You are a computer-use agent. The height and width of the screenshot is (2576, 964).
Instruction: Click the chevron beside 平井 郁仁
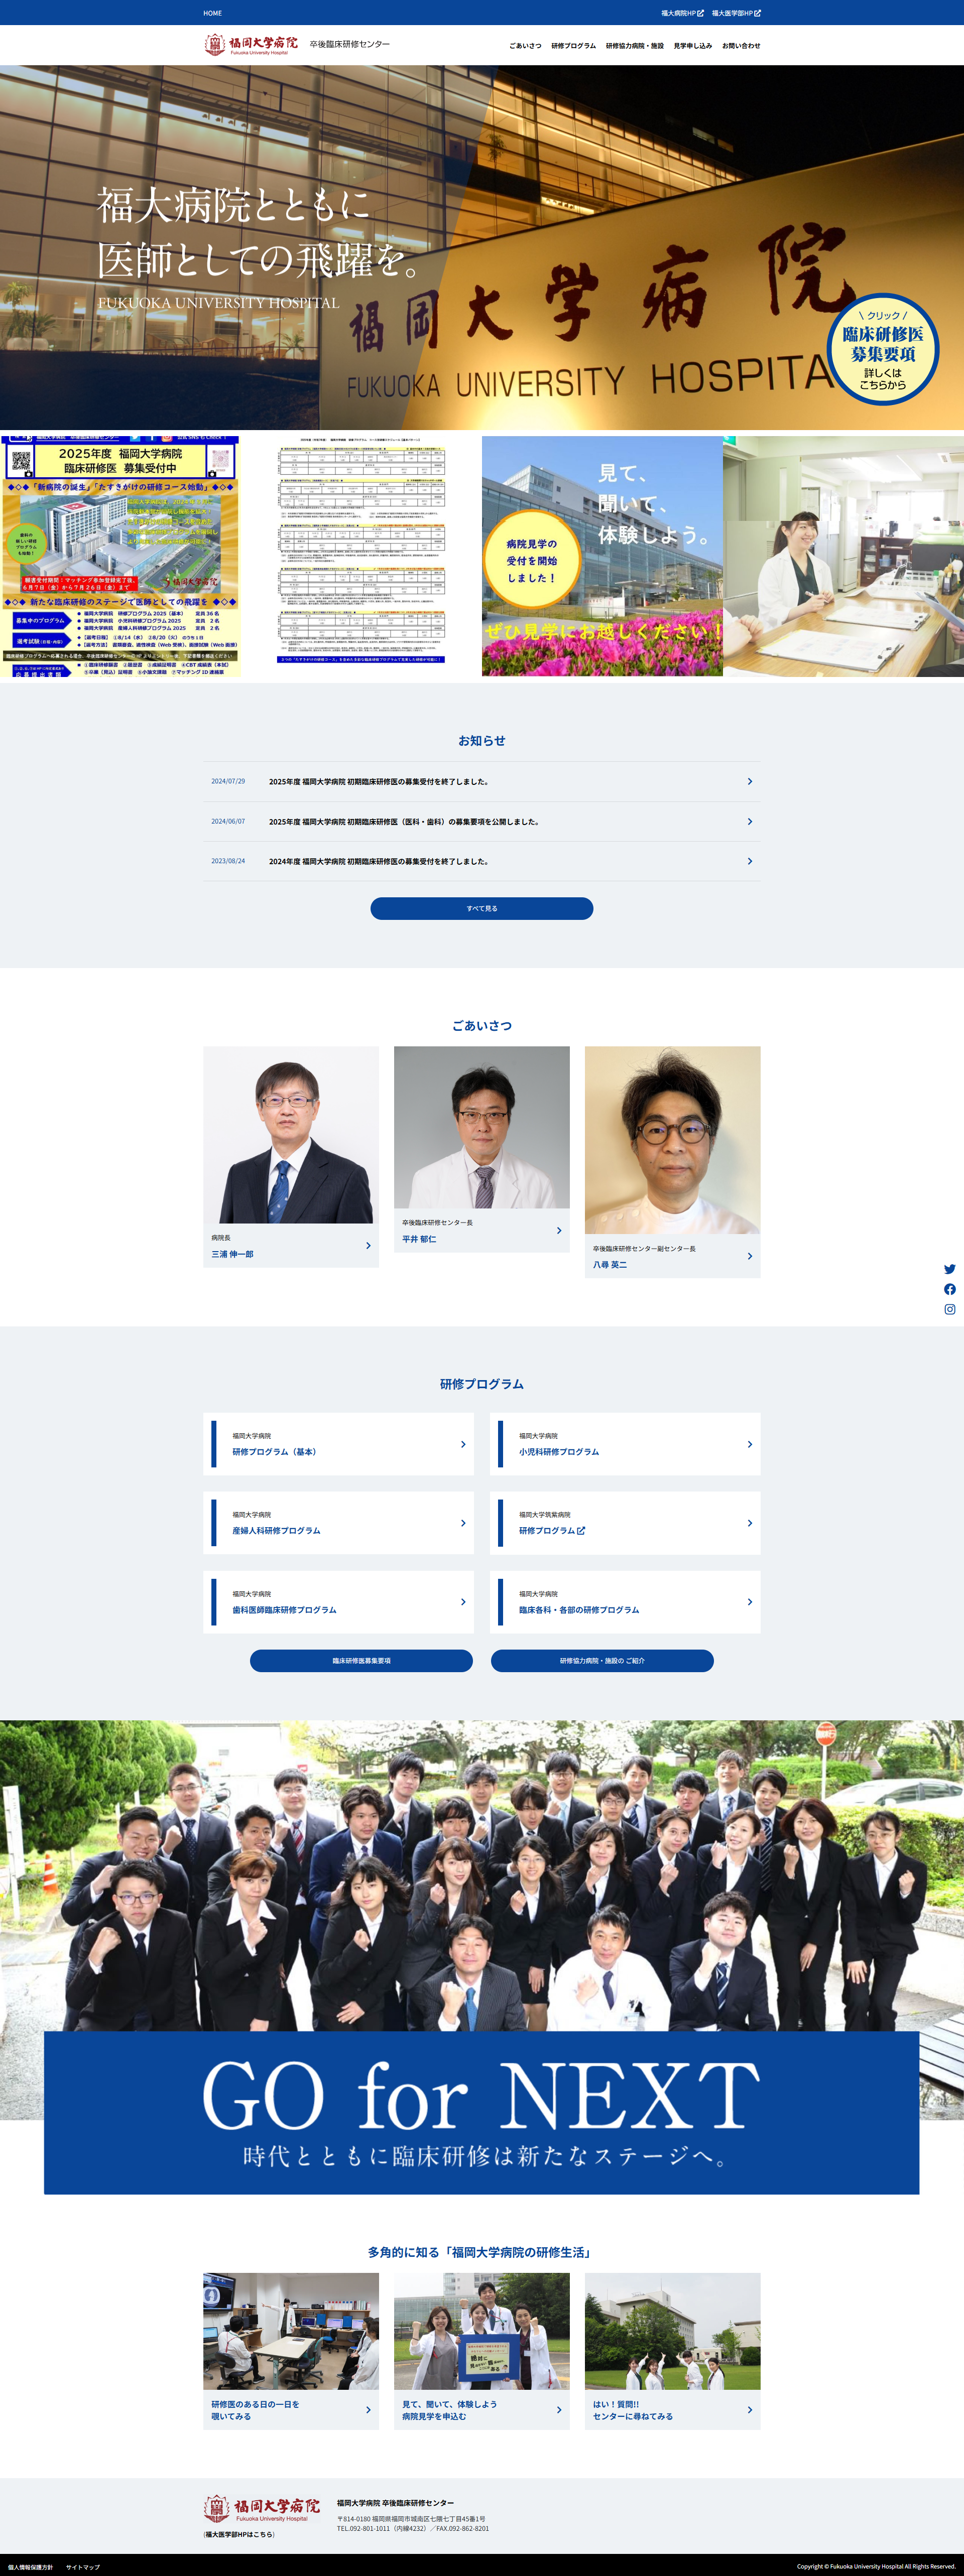point(558,1231)
